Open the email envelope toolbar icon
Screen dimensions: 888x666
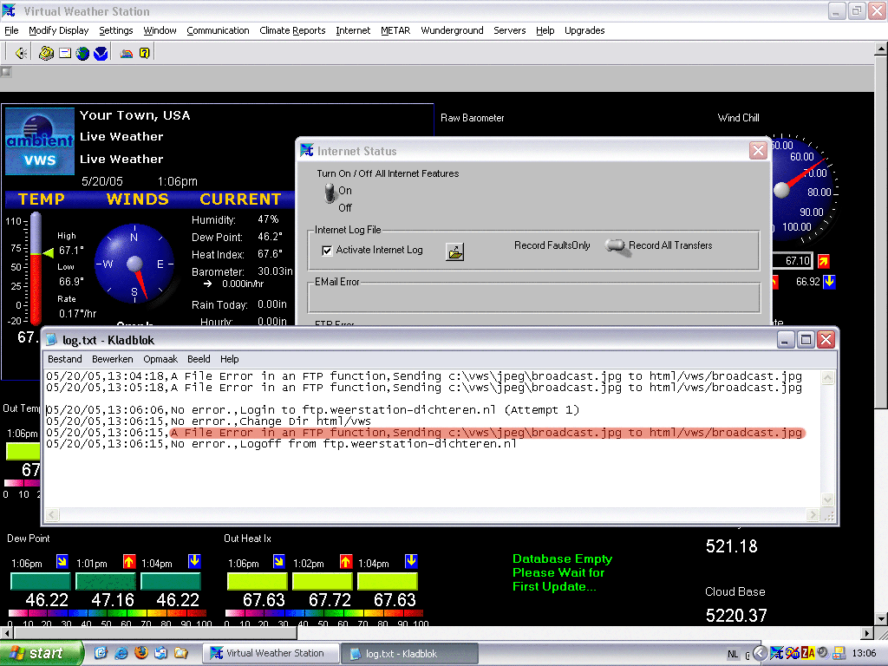click(x=65, y=53)
